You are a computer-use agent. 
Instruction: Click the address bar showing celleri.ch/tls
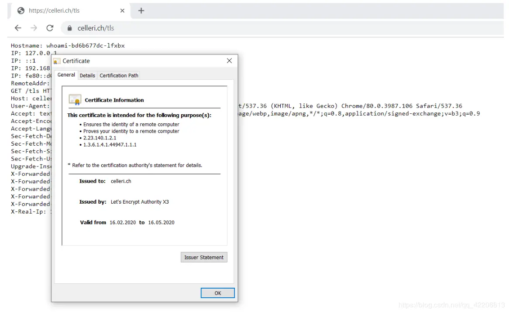pos(282,28)
